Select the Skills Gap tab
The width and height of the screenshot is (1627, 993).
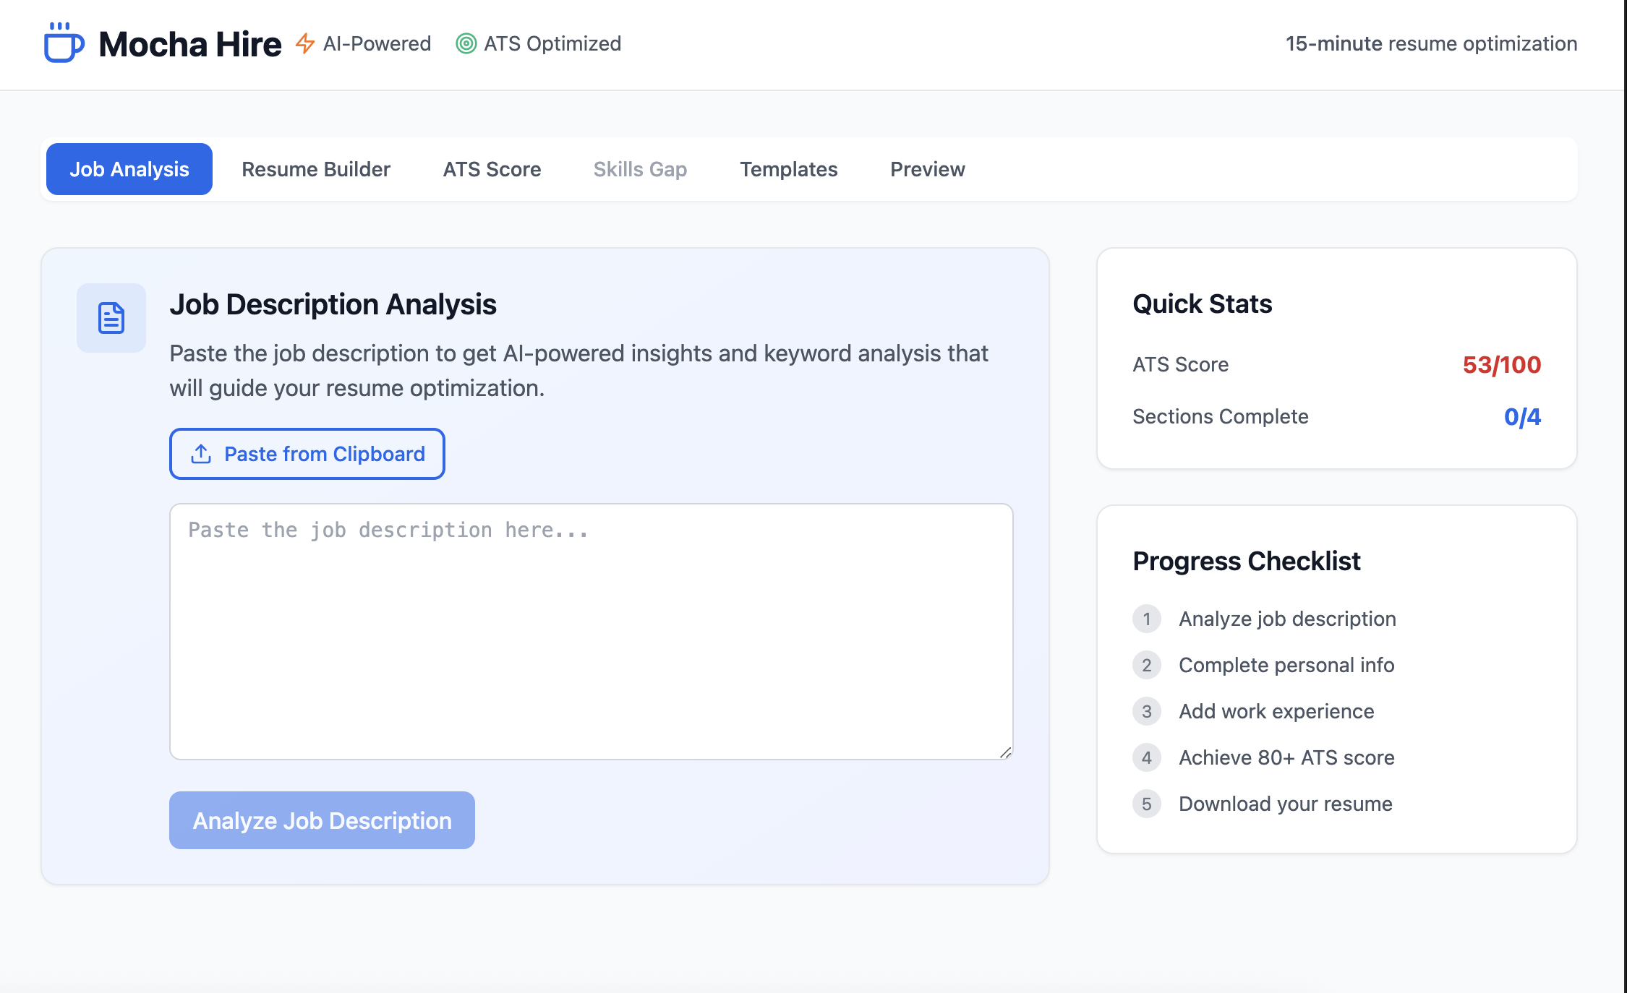640,169
